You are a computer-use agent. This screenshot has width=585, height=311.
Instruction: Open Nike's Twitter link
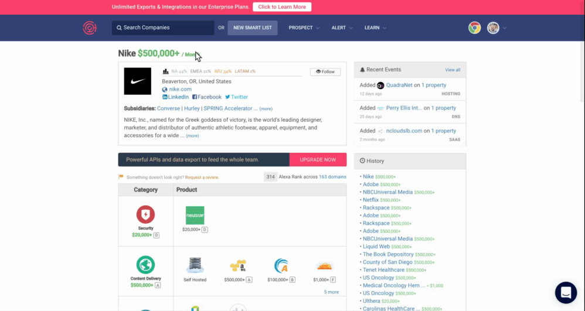pos(236,97)
